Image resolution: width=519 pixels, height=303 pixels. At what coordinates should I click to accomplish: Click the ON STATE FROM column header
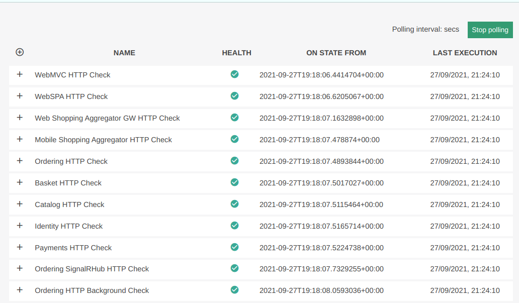point(336,53)
